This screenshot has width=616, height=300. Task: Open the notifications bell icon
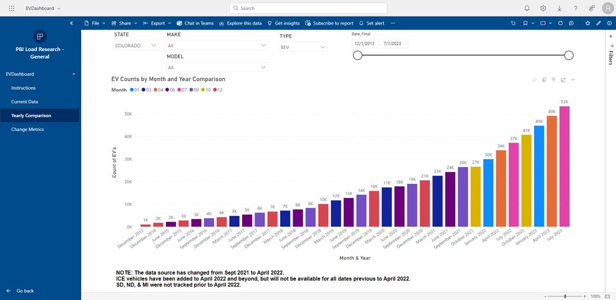[x=527, y=8]
